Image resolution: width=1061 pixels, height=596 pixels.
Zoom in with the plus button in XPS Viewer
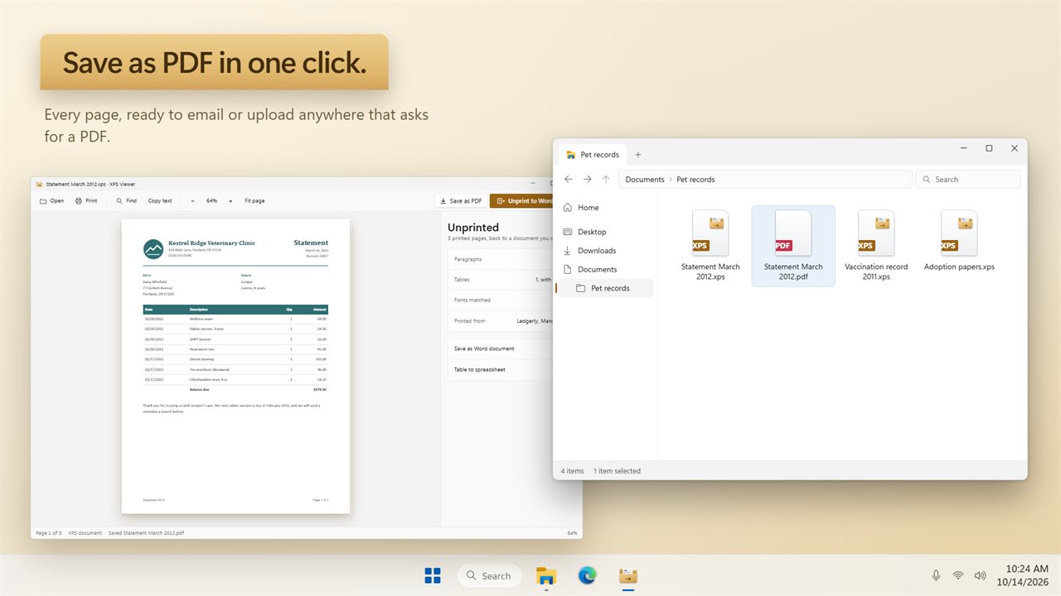[x=231, y=201]
